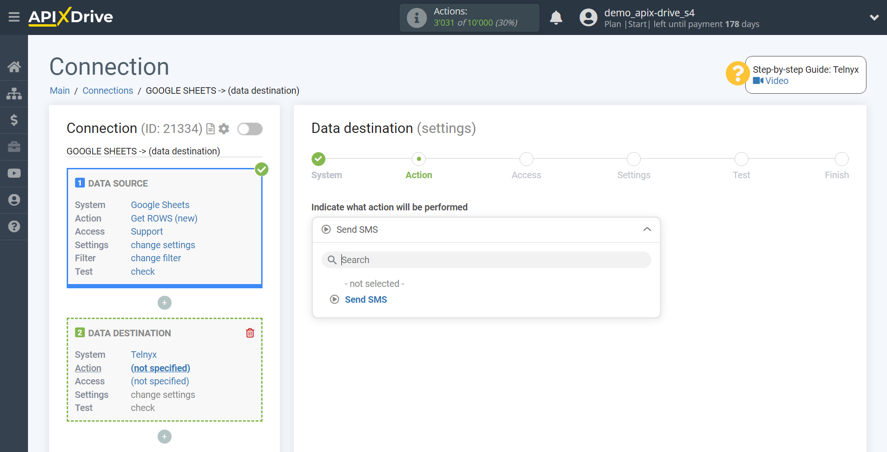This screenshot has width=887, height=452.
Task: Click the play icon beside Send SMS option
Action: (x=334, y=299)
